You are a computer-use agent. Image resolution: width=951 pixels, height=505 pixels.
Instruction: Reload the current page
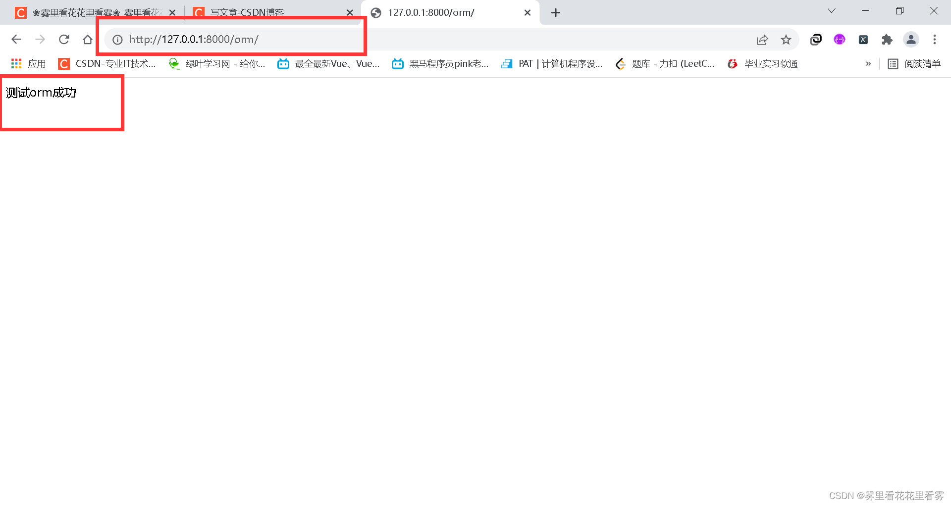coord(64,40)
